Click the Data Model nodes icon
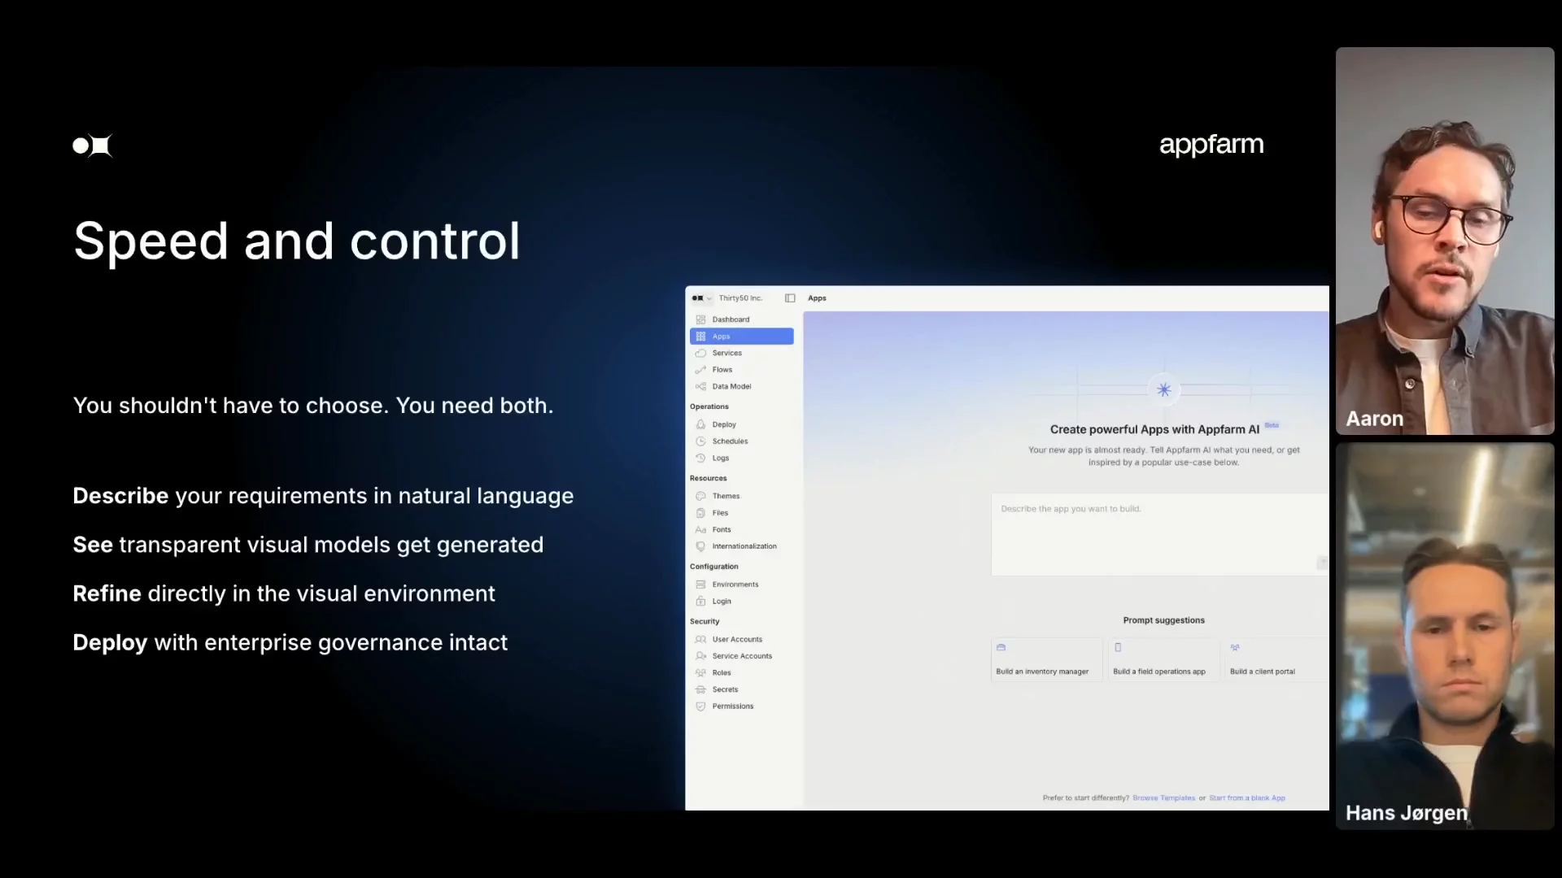Viewport: 1562px width, 878px height. point(700,387)
